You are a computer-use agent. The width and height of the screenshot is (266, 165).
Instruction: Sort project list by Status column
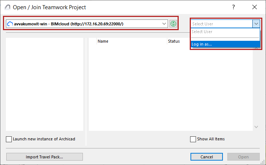click(x=174, y=41)
